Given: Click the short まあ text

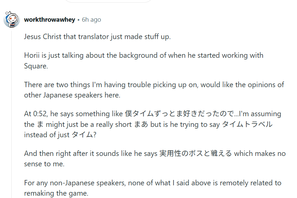Looking at the screenshot, I should tap(141, 124).
